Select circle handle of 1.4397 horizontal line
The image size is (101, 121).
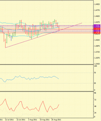point(93,25)
